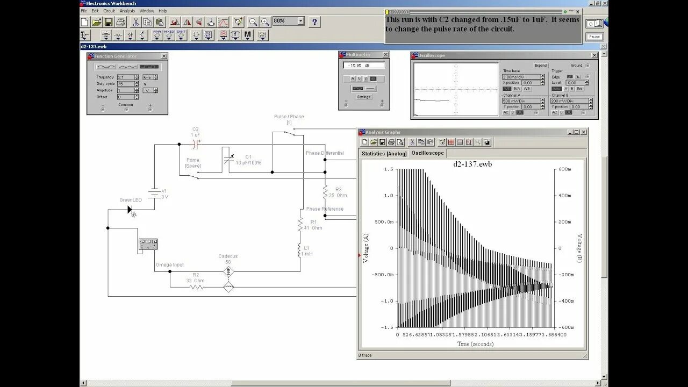Open the Analog ICs parts bin
The image size is (688, 387).
(157, 35)
